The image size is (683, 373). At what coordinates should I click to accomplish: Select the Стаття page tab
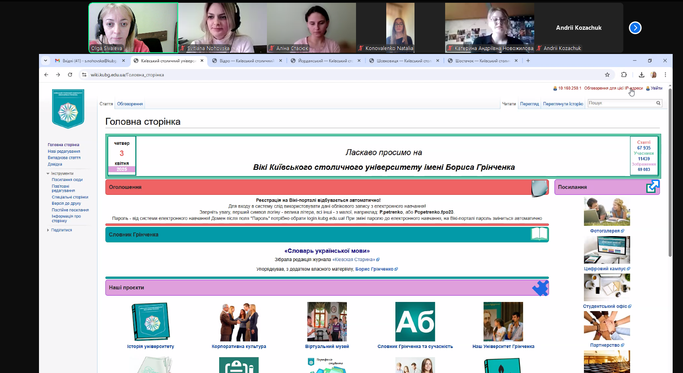pos(106,104)
